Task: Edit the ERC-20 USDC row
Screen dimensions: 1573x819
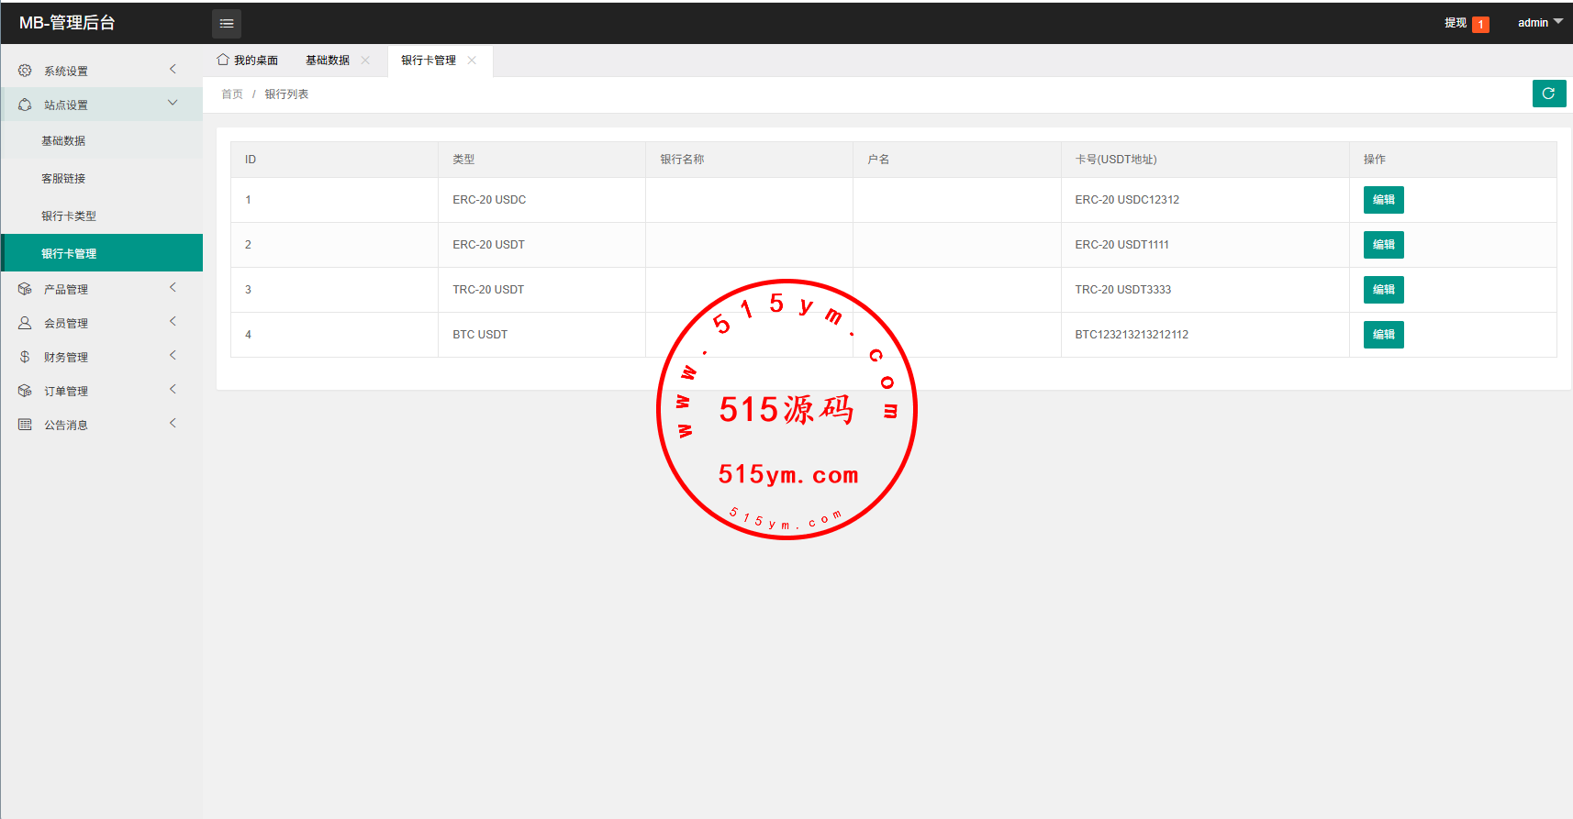Action: pos(1383,200)
